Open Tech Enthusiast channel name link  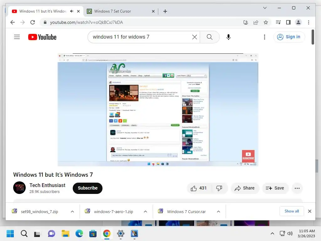pyautogui.click(x=47, y=185)
